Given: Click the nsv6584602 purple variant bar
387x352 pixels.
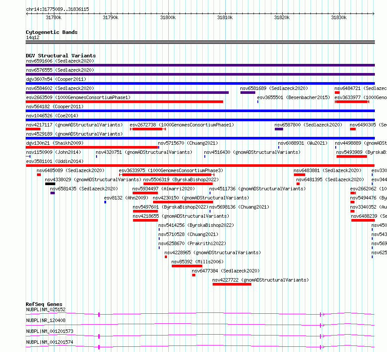Looking at the screenshot, I should (x=127, y=93).
